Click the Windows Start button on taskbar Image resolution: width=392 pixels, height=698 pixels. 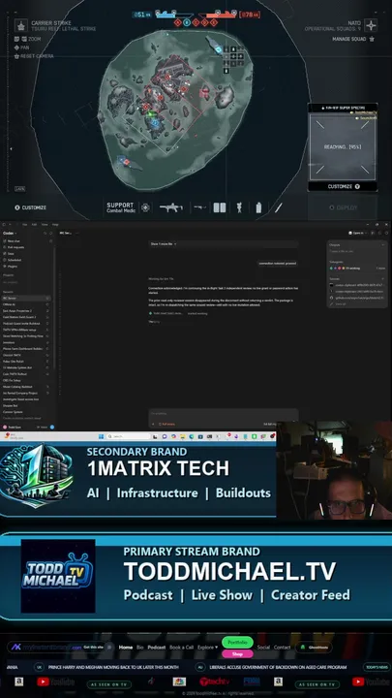click(101, 436)
